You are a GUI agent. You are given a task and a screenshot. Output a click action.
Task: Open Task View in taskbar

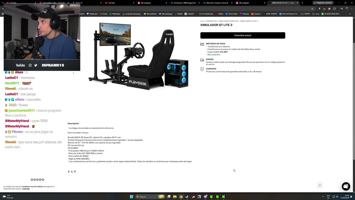[x=169, y=197]
